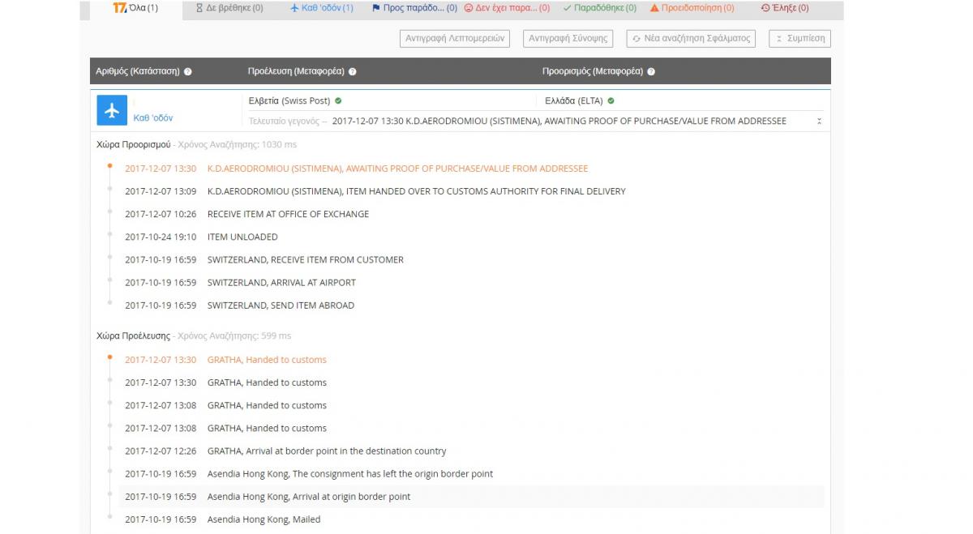Open the Προειδοποίηση (0) tab
Image resolution: width=973 pixels, height=534 pixels.
(692, 8)
